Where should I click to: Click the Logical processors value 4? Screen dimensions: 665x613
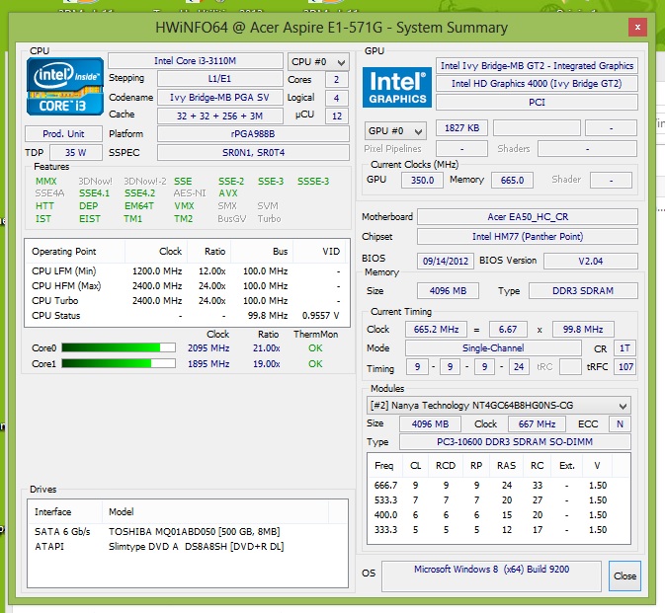(x=336, y=98)
